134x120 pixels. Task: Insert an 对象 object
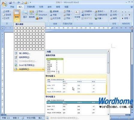click(99, 18)
